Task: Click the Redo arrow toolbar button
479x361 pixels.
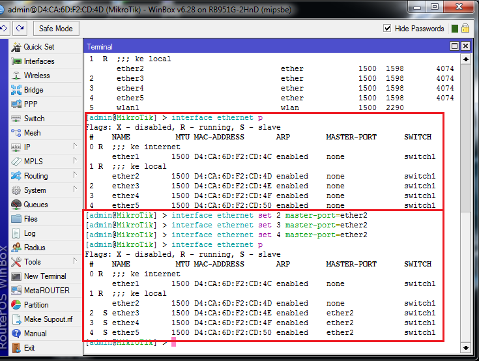Action: point(20,29)
